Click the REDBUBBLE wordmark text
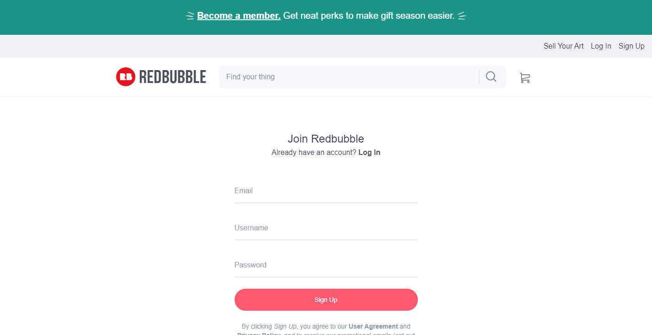 tap(172, 77)
